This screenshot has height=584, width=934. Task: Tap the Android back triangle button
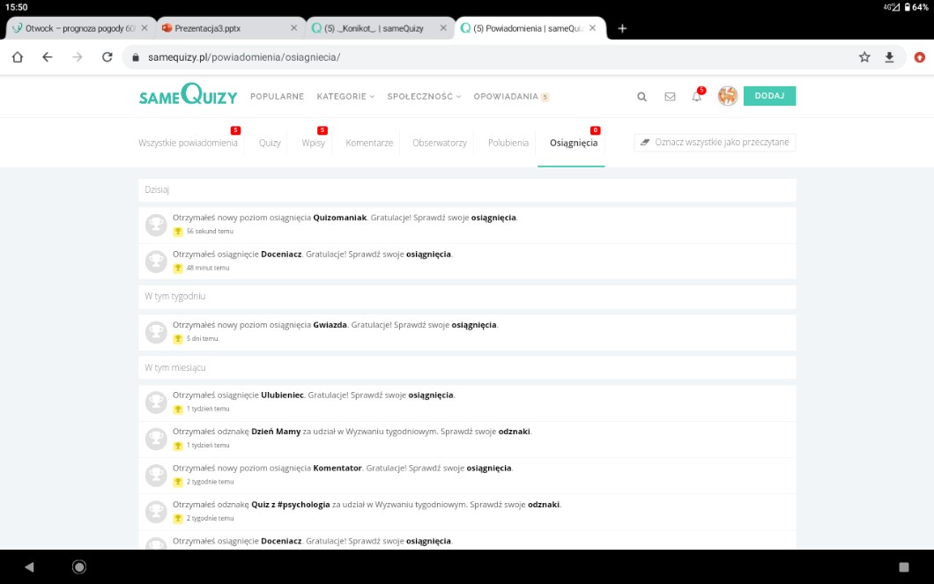click(29, 566)
